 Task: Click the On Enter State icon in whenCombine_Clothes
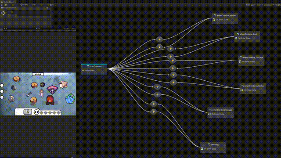242,90
